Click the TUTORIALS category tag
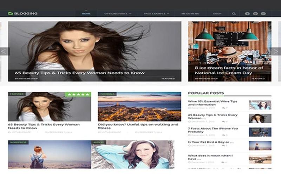The height and width of the screenshot is (175, 281). (107, 94)
